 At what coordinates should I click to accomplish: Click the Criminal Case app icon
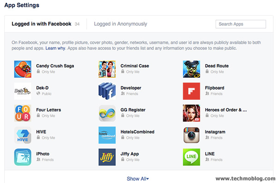point(107,69)
